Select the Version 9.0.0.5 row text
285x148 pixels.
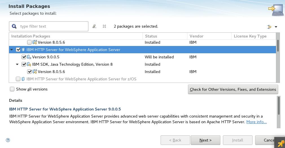tap(46, 57)
